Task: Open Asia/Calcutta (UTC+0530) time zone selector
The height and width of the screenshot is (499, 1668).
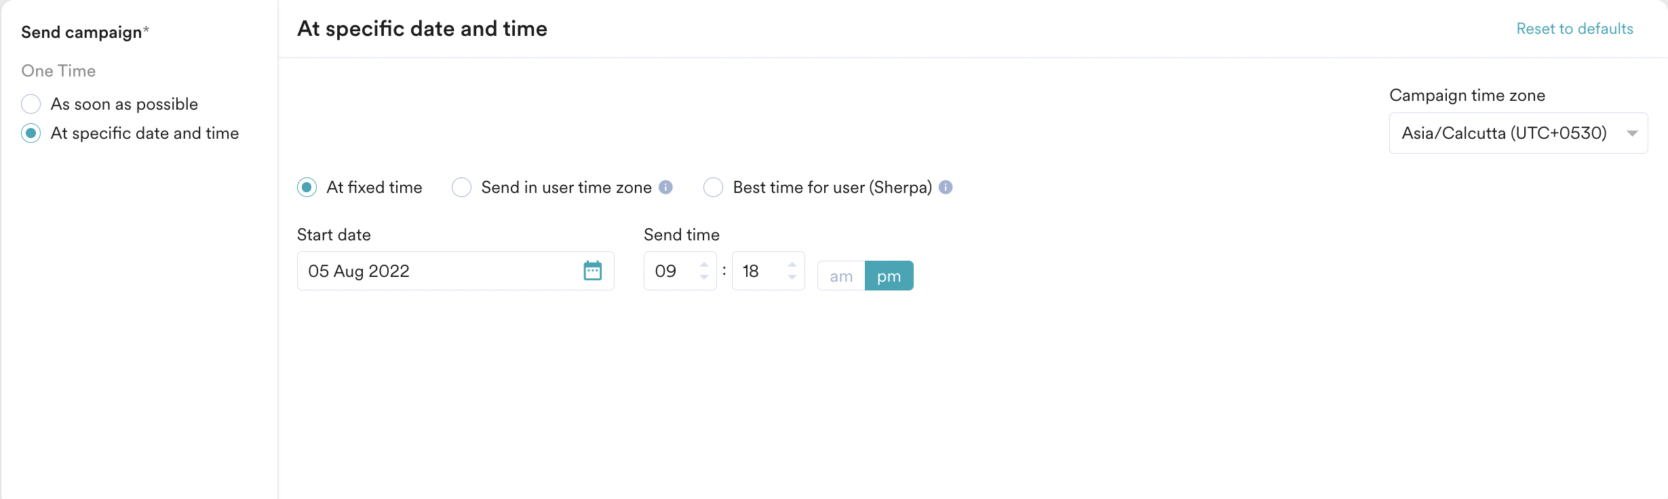Action: [x=1518, y=133]
